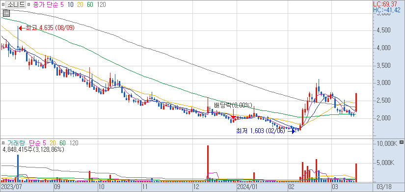Select the blue 10 price moving average

71,4
